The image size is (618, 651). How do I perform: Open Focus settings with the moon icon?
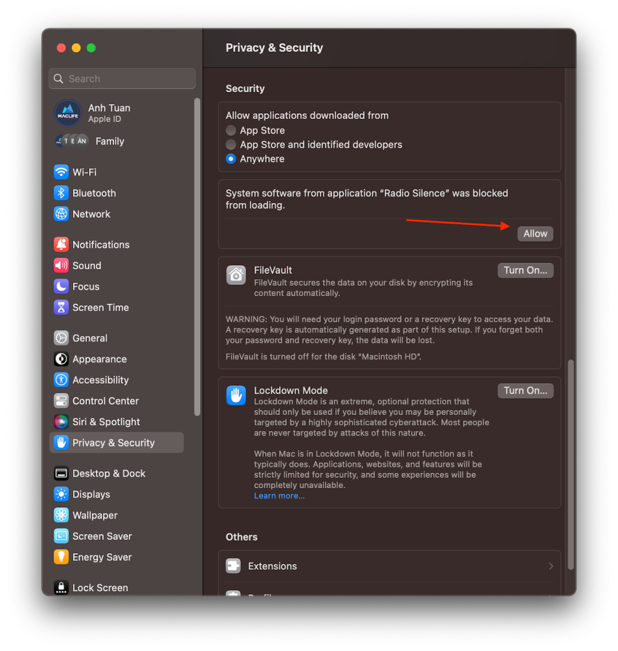click(x=60, y=286)
